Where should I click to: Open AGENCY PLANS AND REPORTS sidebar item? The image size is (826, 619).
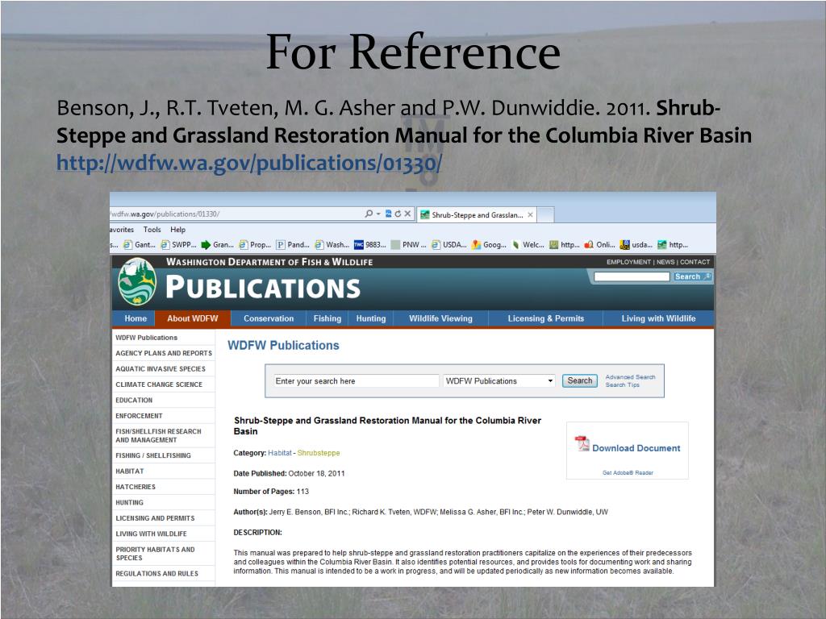pos(164,353)
